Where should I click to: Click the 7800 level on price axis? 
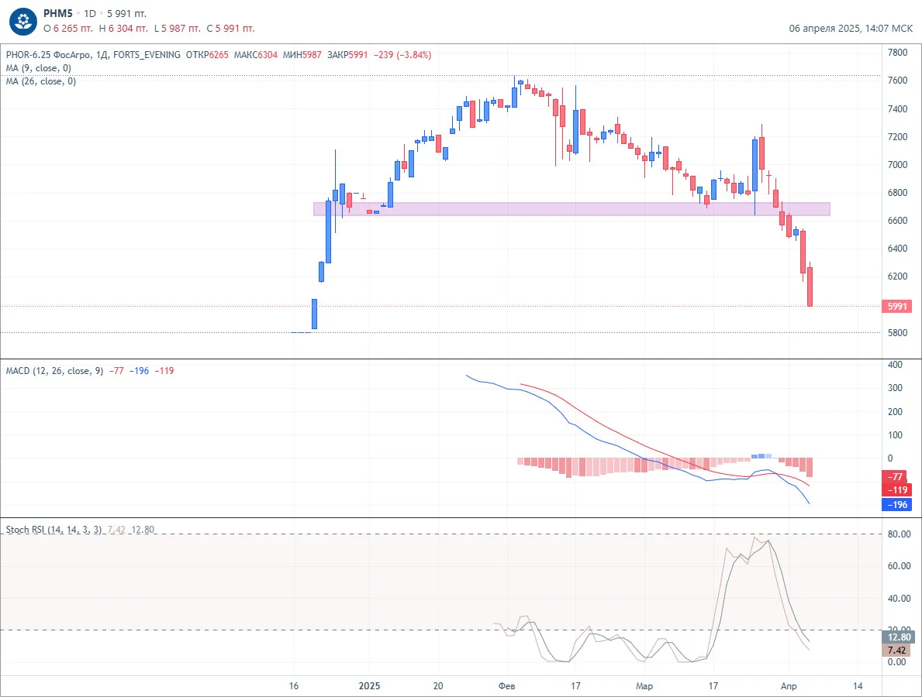tap(897, 52)
